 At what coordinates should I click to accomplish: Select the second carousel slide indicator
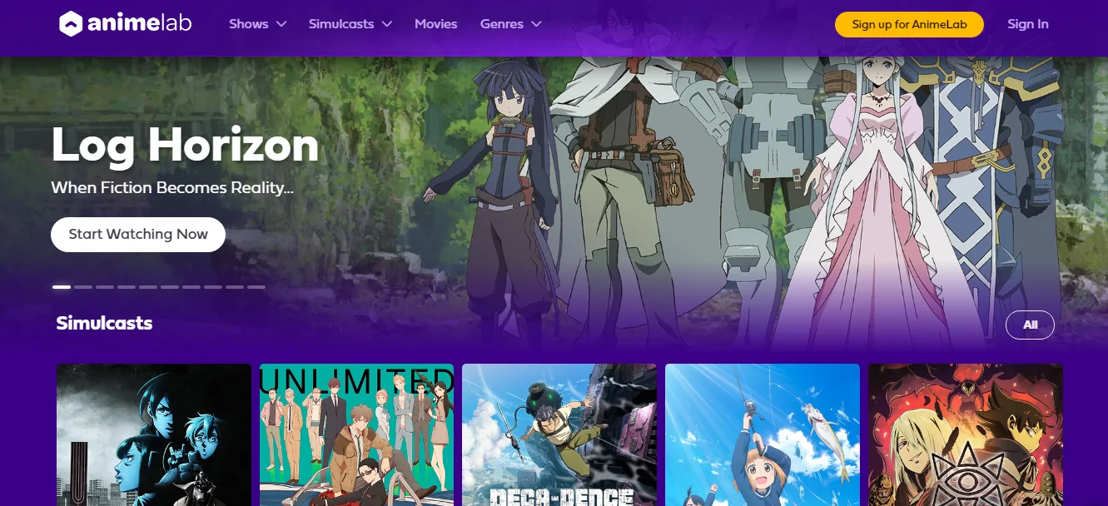[83, 287]
